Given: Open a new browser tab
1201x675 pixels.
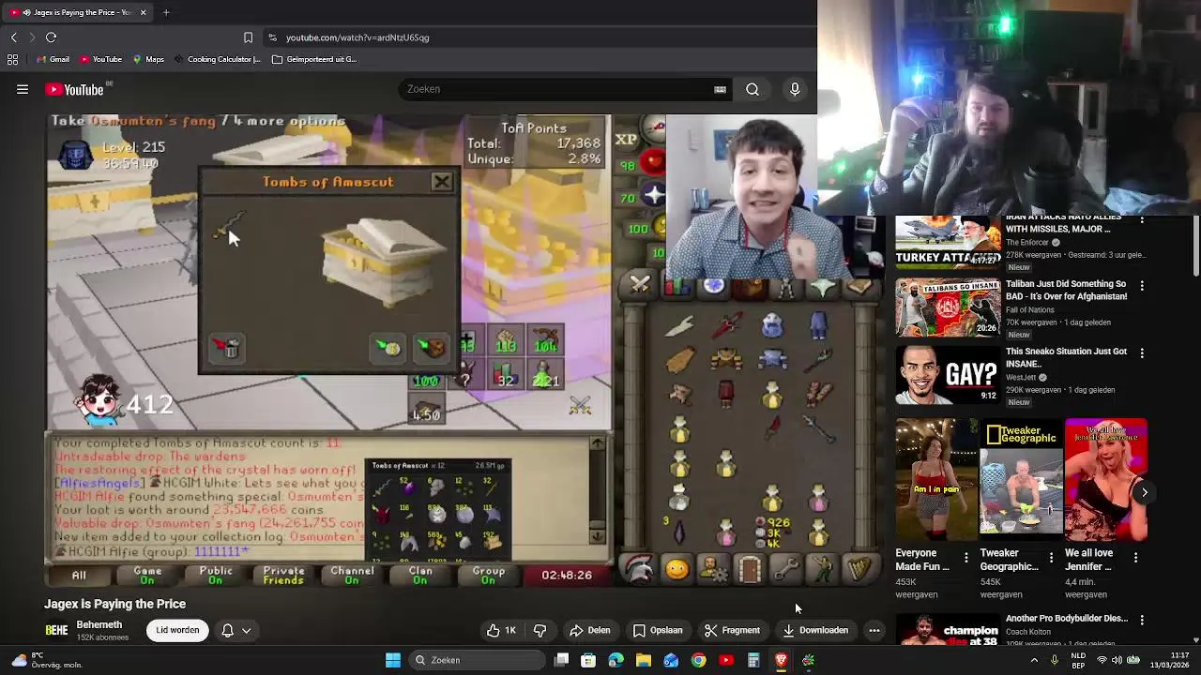Looking at the screenshot, I should (166, 12).
